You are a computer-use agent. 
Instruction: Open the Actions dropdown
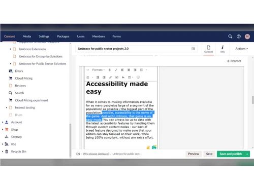[x=242, y=49]
